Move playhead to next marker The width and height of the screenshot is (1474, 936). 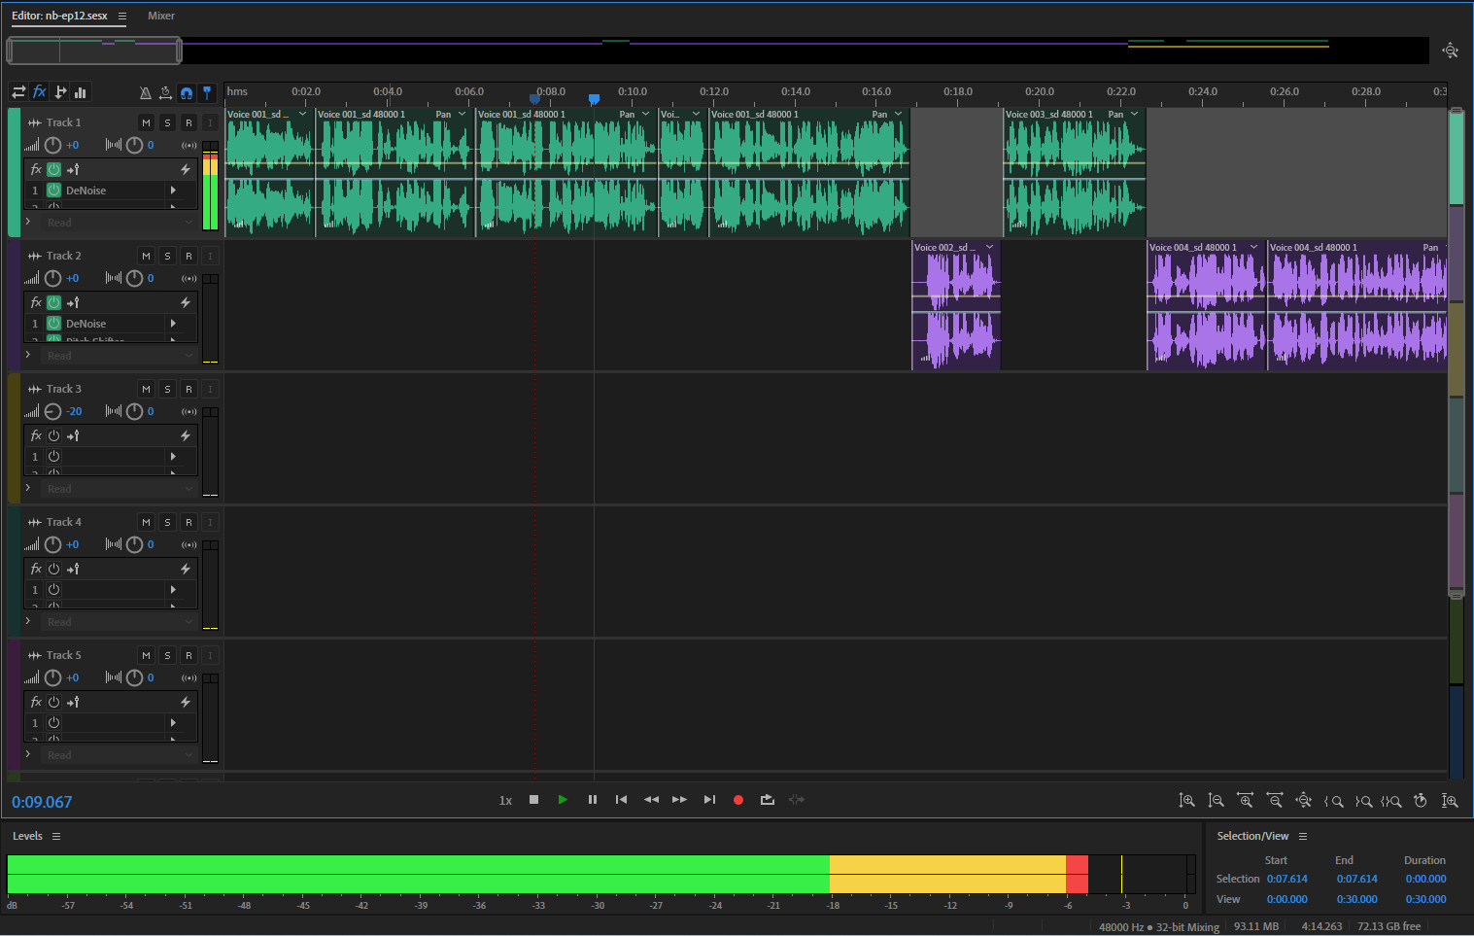[709, 800]
